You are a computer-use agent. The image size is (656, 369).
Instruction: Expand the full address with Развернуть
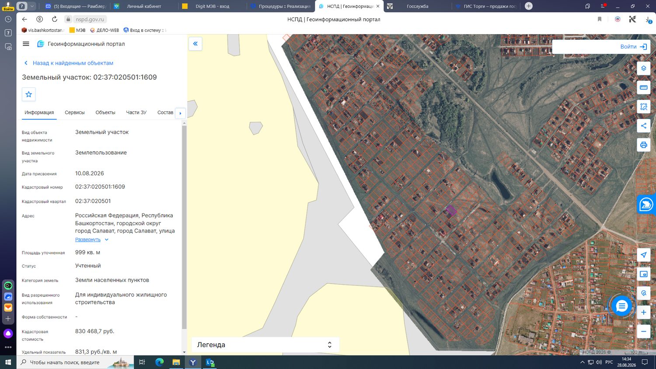92,240
